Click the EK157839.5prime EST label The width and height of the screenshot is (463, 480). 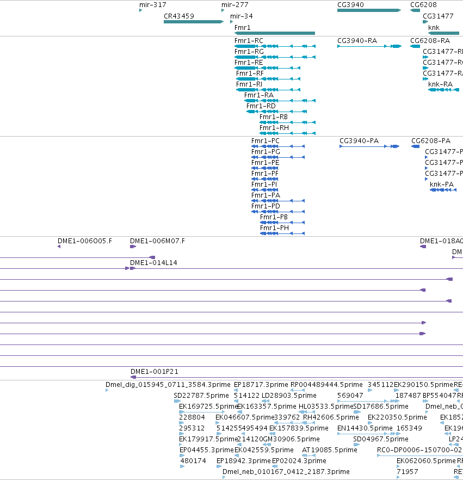(x=299, y=428)
